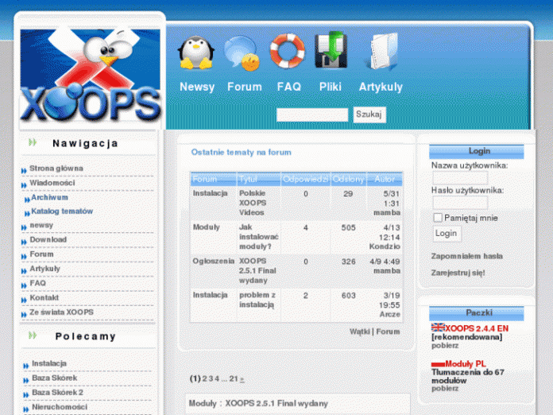Image resolution: width=553 pixels, height=415 pixels.
Task: Select Download from the navigation menu
Action: (48, 239)
